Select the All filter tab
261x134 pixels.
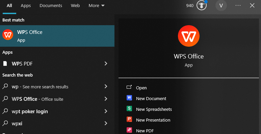pyautogui.click(x=9, y=6)
